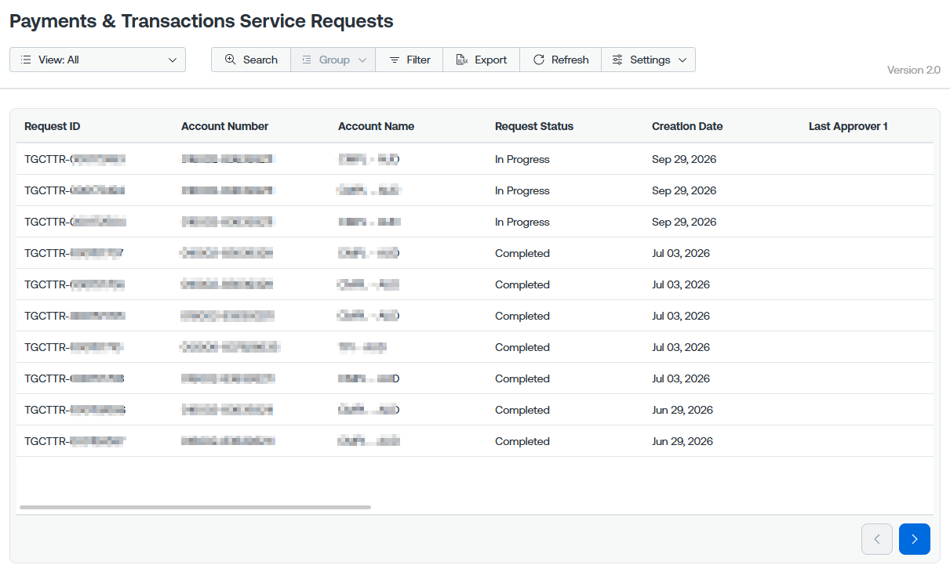The image size is (950, 572).
Task: Click the Version 2.0 label
Action: point(914,70)
